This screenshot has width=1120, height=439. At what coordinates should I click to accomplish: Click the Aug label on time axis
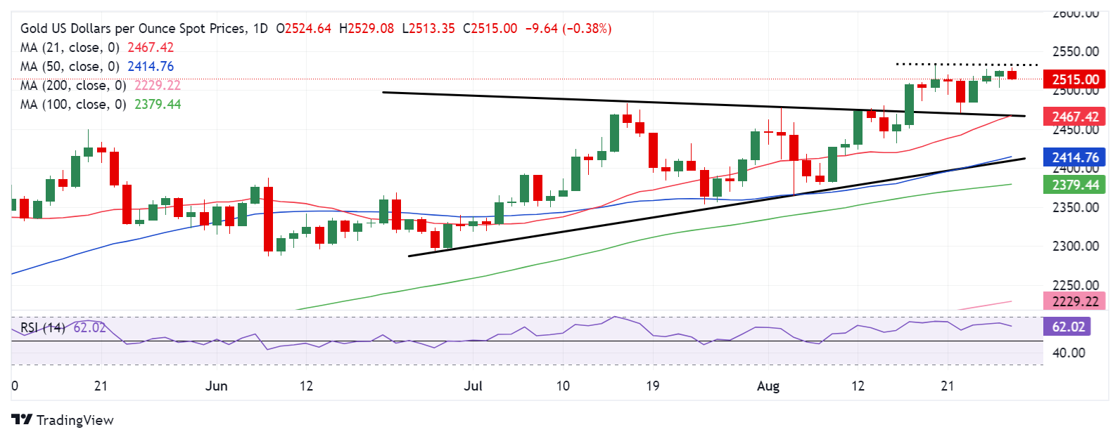pyautogui.click(x=768, y=386)
